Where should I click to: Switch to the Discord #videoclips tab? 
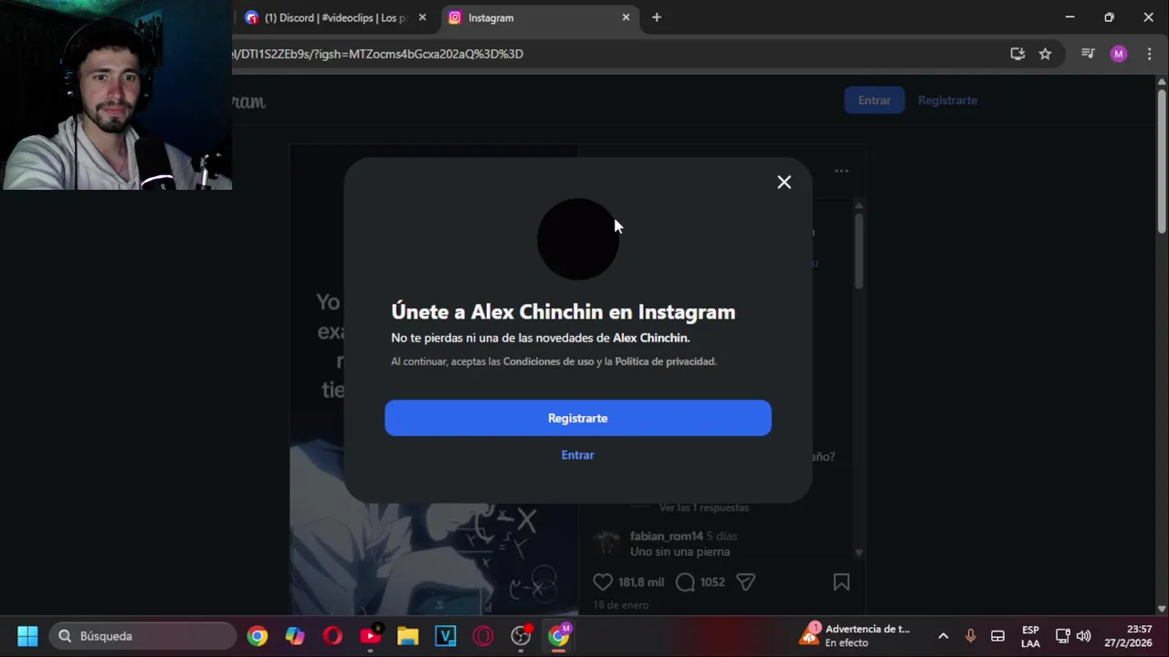[x=334, y=17]
